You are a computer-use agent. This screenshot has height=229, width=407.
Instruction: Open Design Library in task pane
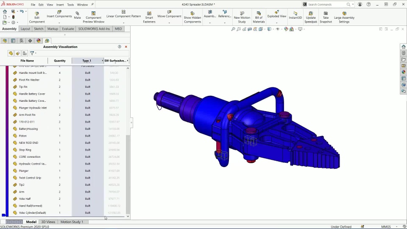pyautogui.click(x=403, y=53)
